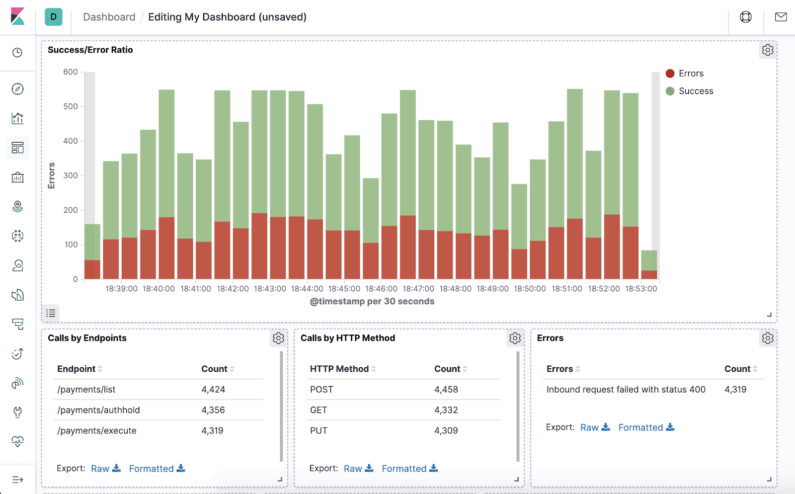
Task: Sort the Endpoint column in Calls by Endpoints
Action: click(101, 369)
